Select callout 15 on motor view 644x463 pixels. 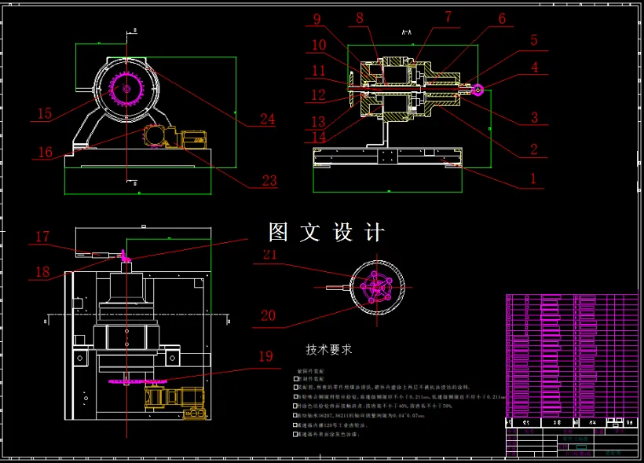[43, 114]
